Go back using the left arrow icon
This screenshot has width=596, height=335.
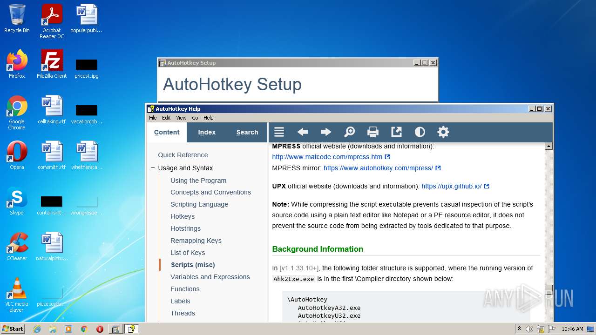click(303, 132)
